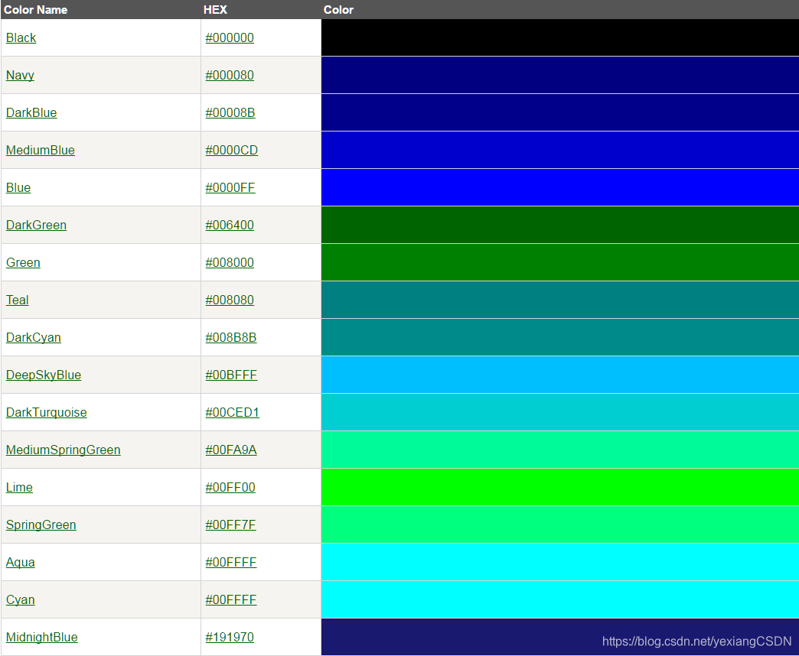Select the DeepSkyBlue color swatch

560,375
